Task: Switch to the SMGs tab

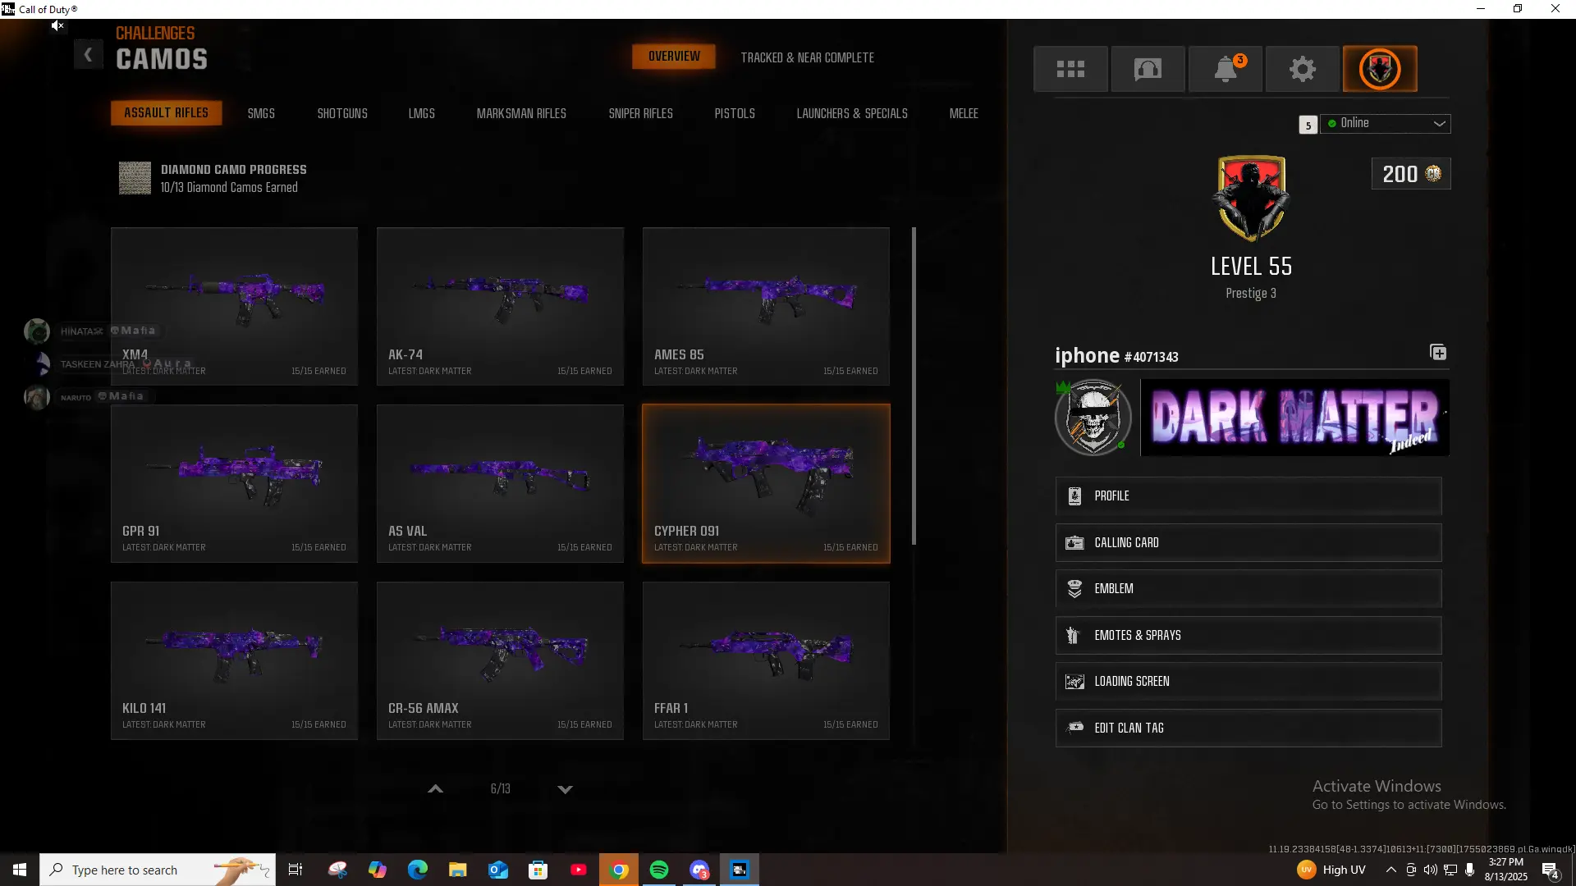Action: click(261, 113)
